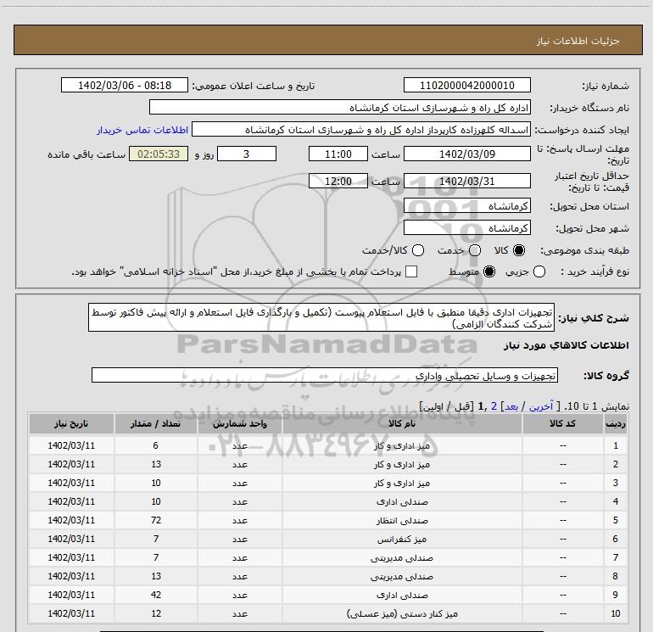Click unit عدد in the میز کنفرانس row
653x632 pixels.
point(240,539)
